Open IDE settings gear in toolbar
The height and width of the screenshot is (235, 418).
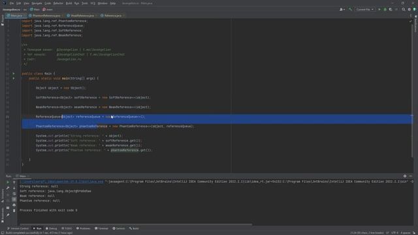(x=410, y=9)
